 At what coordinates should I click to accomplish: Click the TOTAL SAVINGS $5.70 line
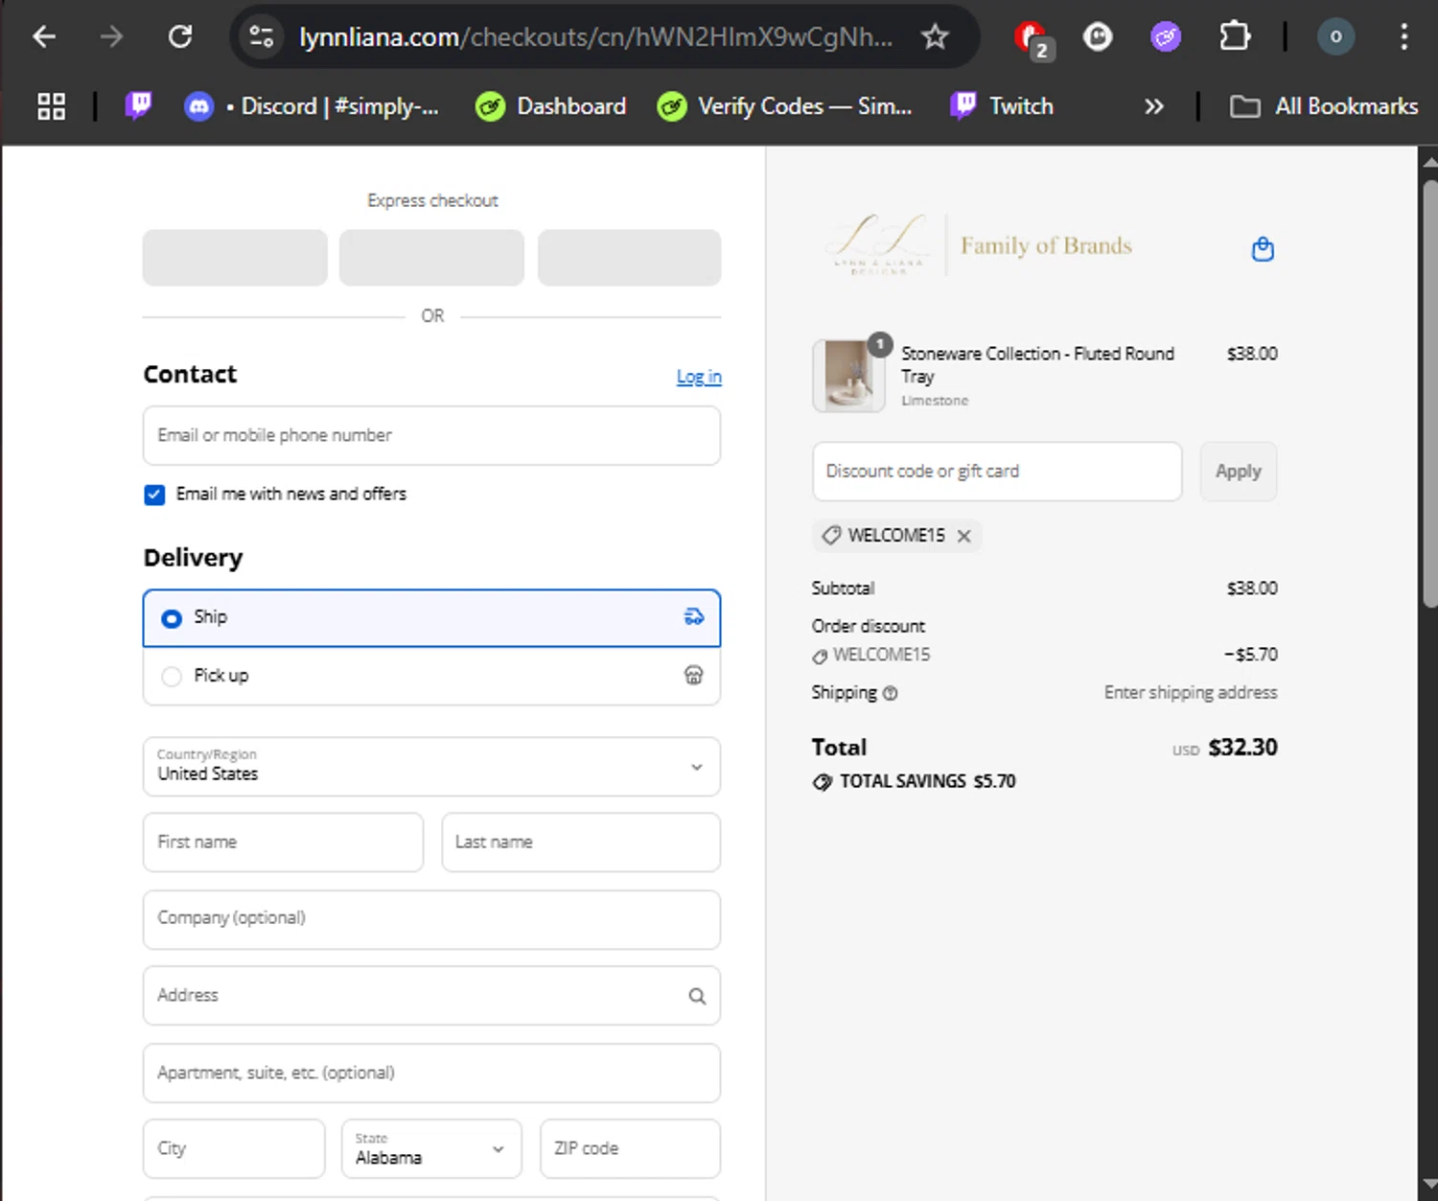[914, 782]
